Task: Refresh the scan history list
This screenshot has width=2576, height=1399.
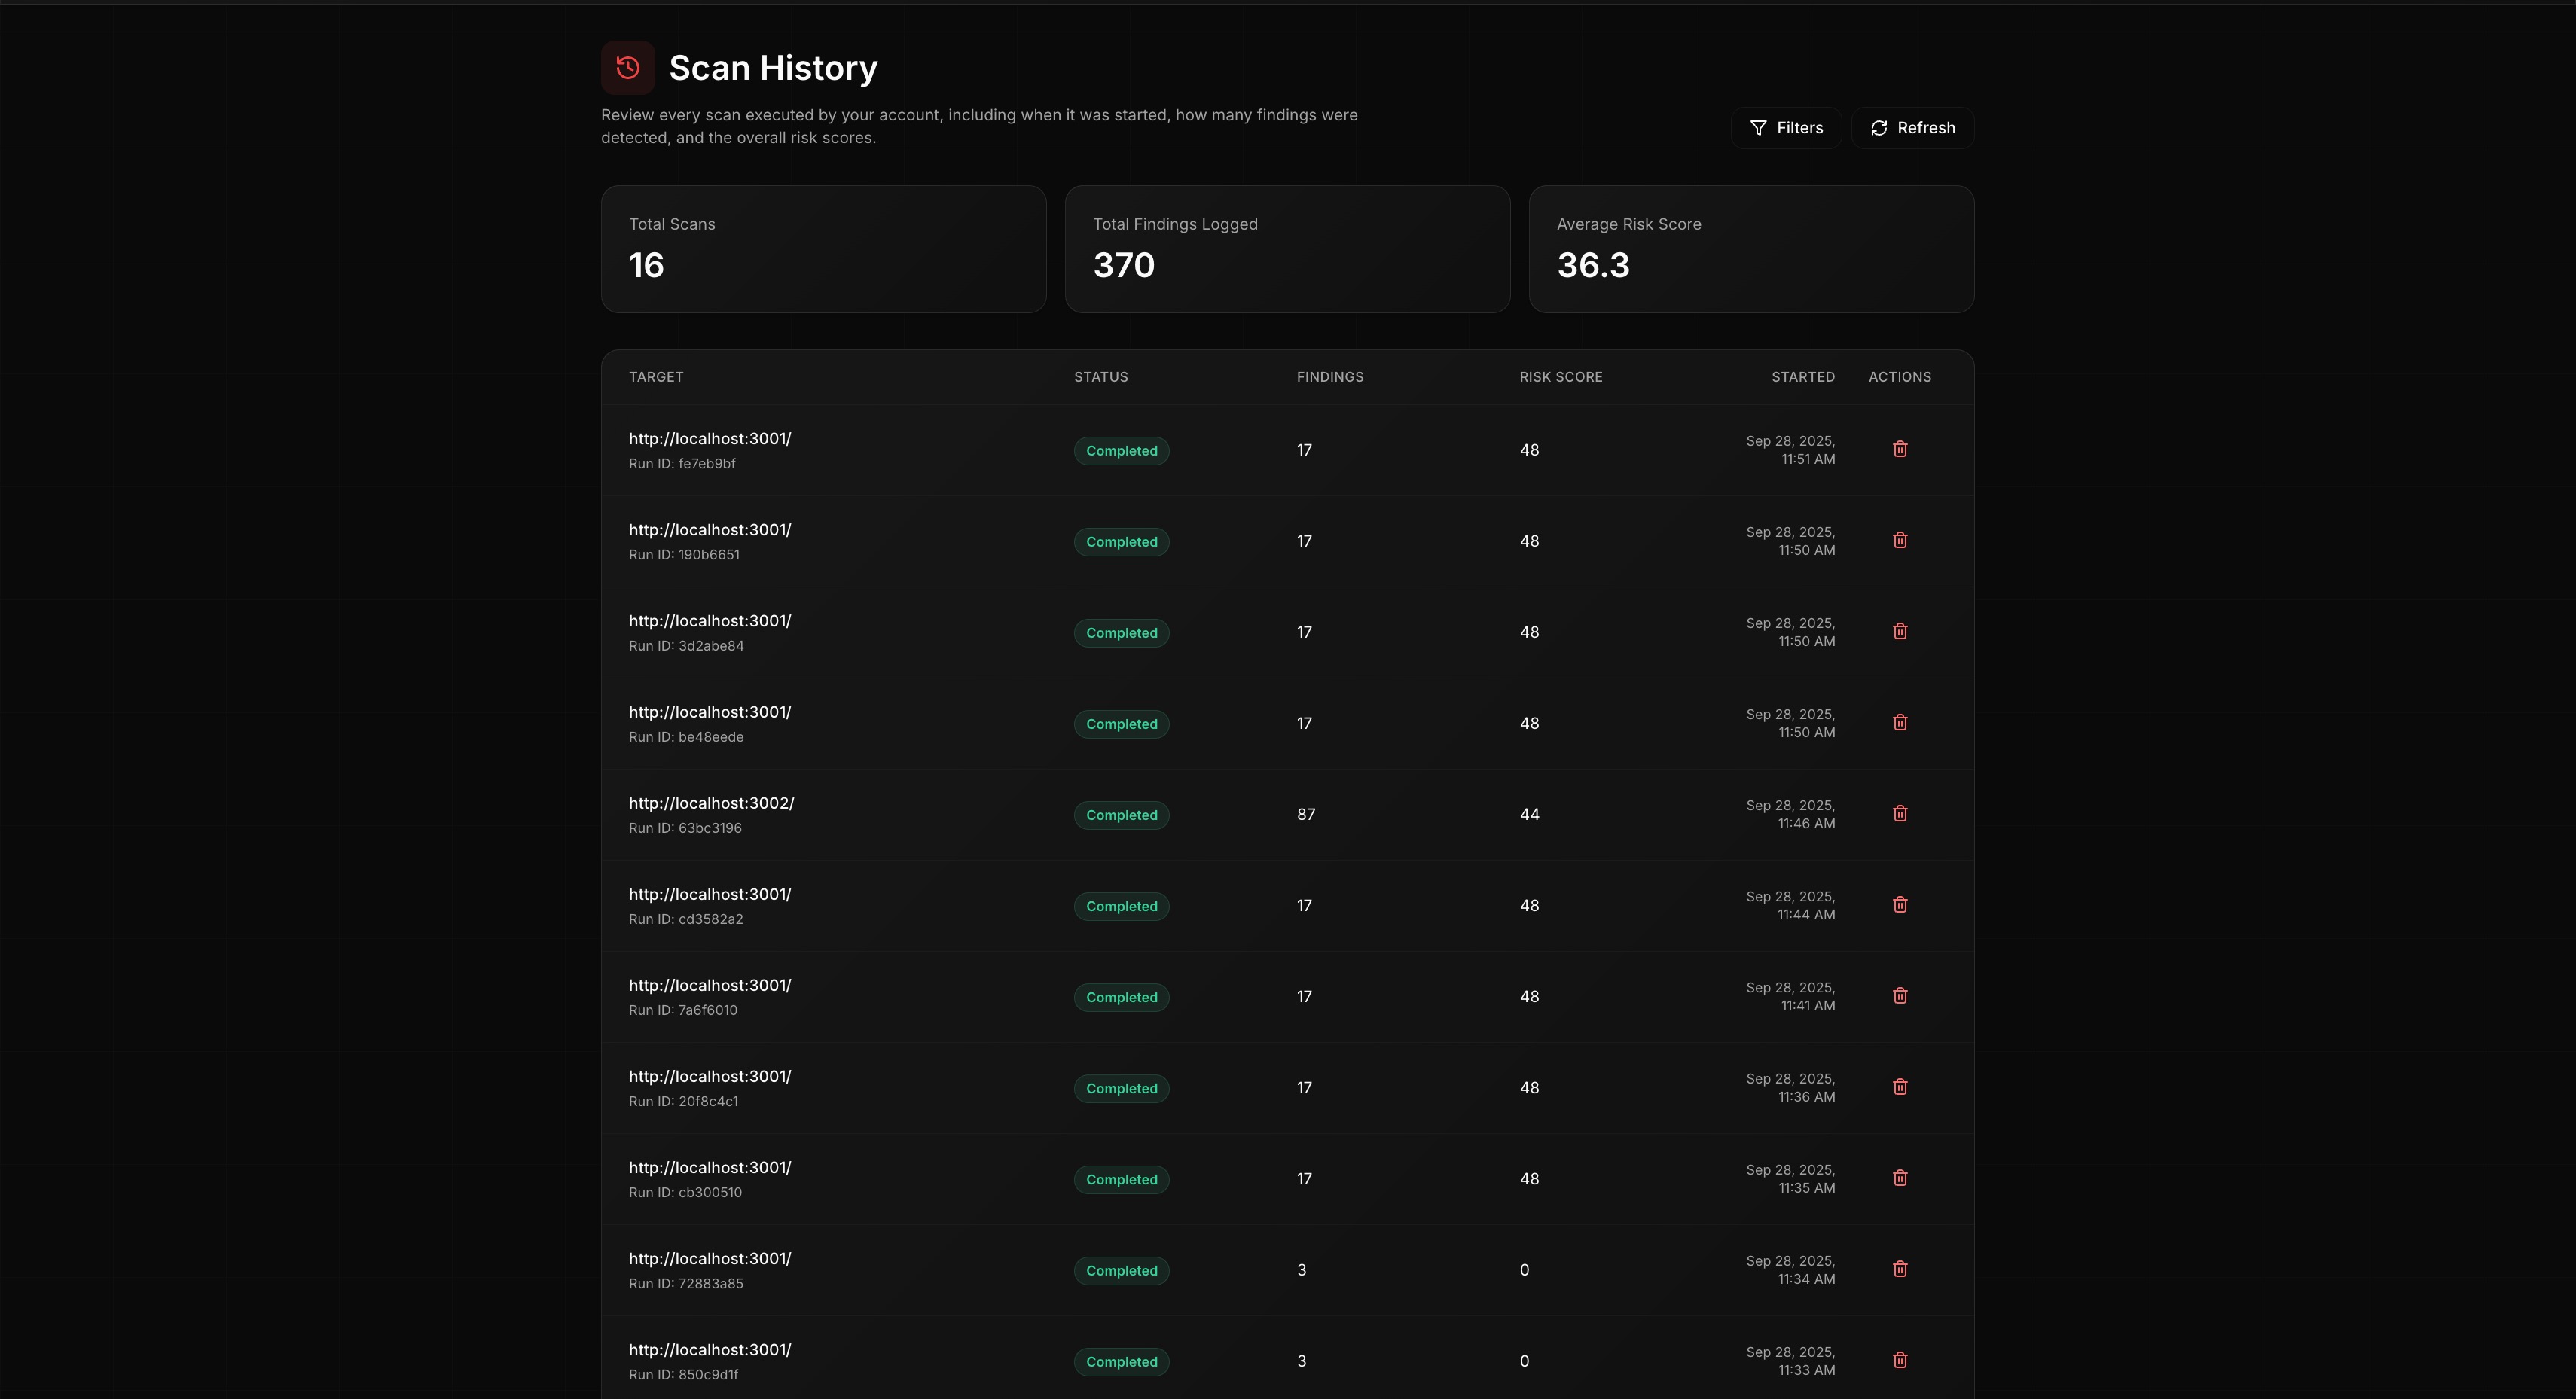Action: click(1912, 128)
